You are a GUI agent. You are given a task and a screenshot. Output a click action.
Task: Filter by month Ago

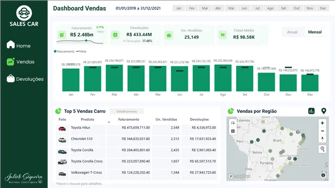270,8
